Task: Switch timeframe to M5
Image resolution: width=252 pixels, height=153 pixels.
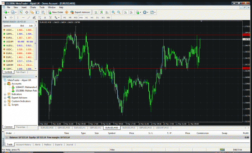Action: point(70,18)
